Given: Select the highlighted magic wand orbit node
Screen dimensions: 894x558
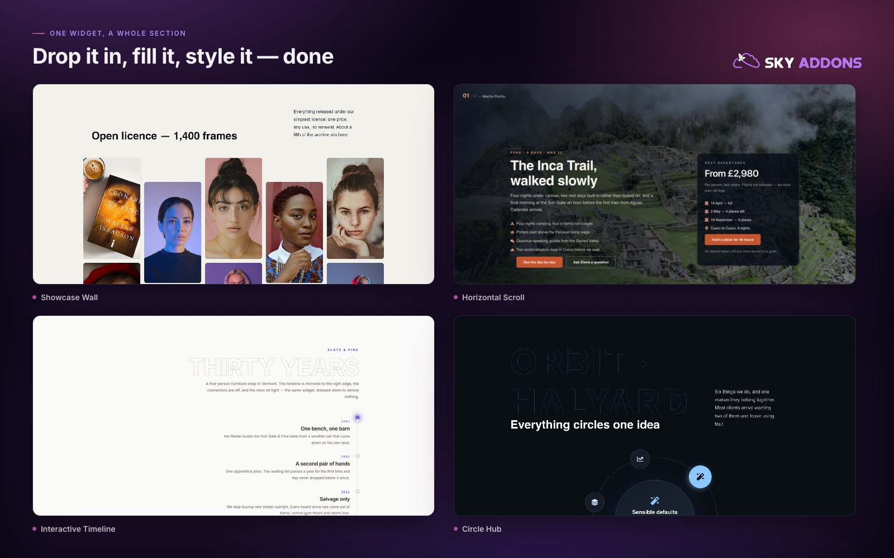Looking at the screenshot, I should (x=700, y=477).
